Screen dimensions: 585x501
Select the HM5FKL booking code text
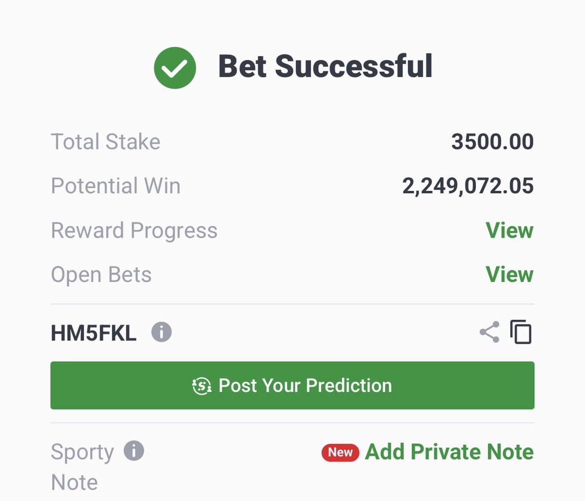tap(94, 333)
